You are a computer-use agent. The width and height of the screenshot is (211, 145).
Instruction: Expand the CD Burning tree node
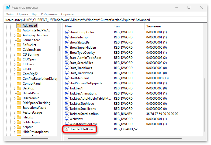[15, 55]
